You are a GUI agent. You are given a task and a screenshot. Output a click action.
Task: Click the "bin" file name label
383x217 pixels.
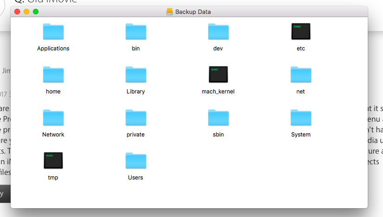coord(136,49)
